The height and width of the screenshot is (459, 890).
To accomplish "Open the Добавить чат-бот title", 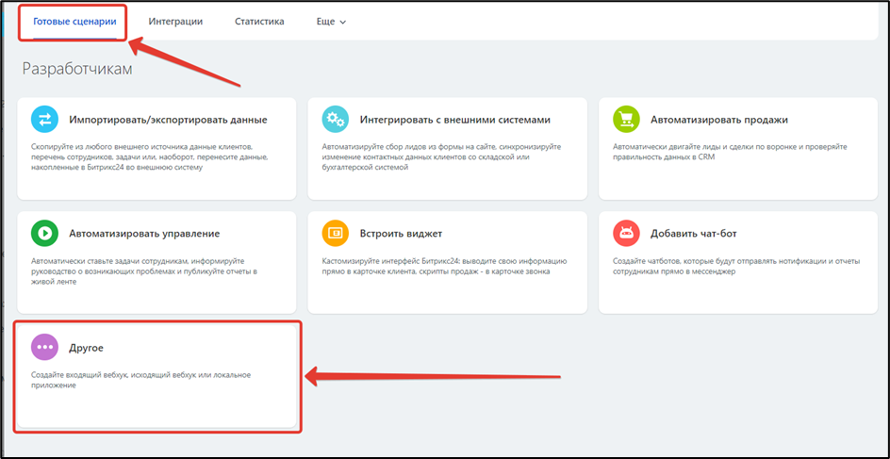I will [701, 233].
